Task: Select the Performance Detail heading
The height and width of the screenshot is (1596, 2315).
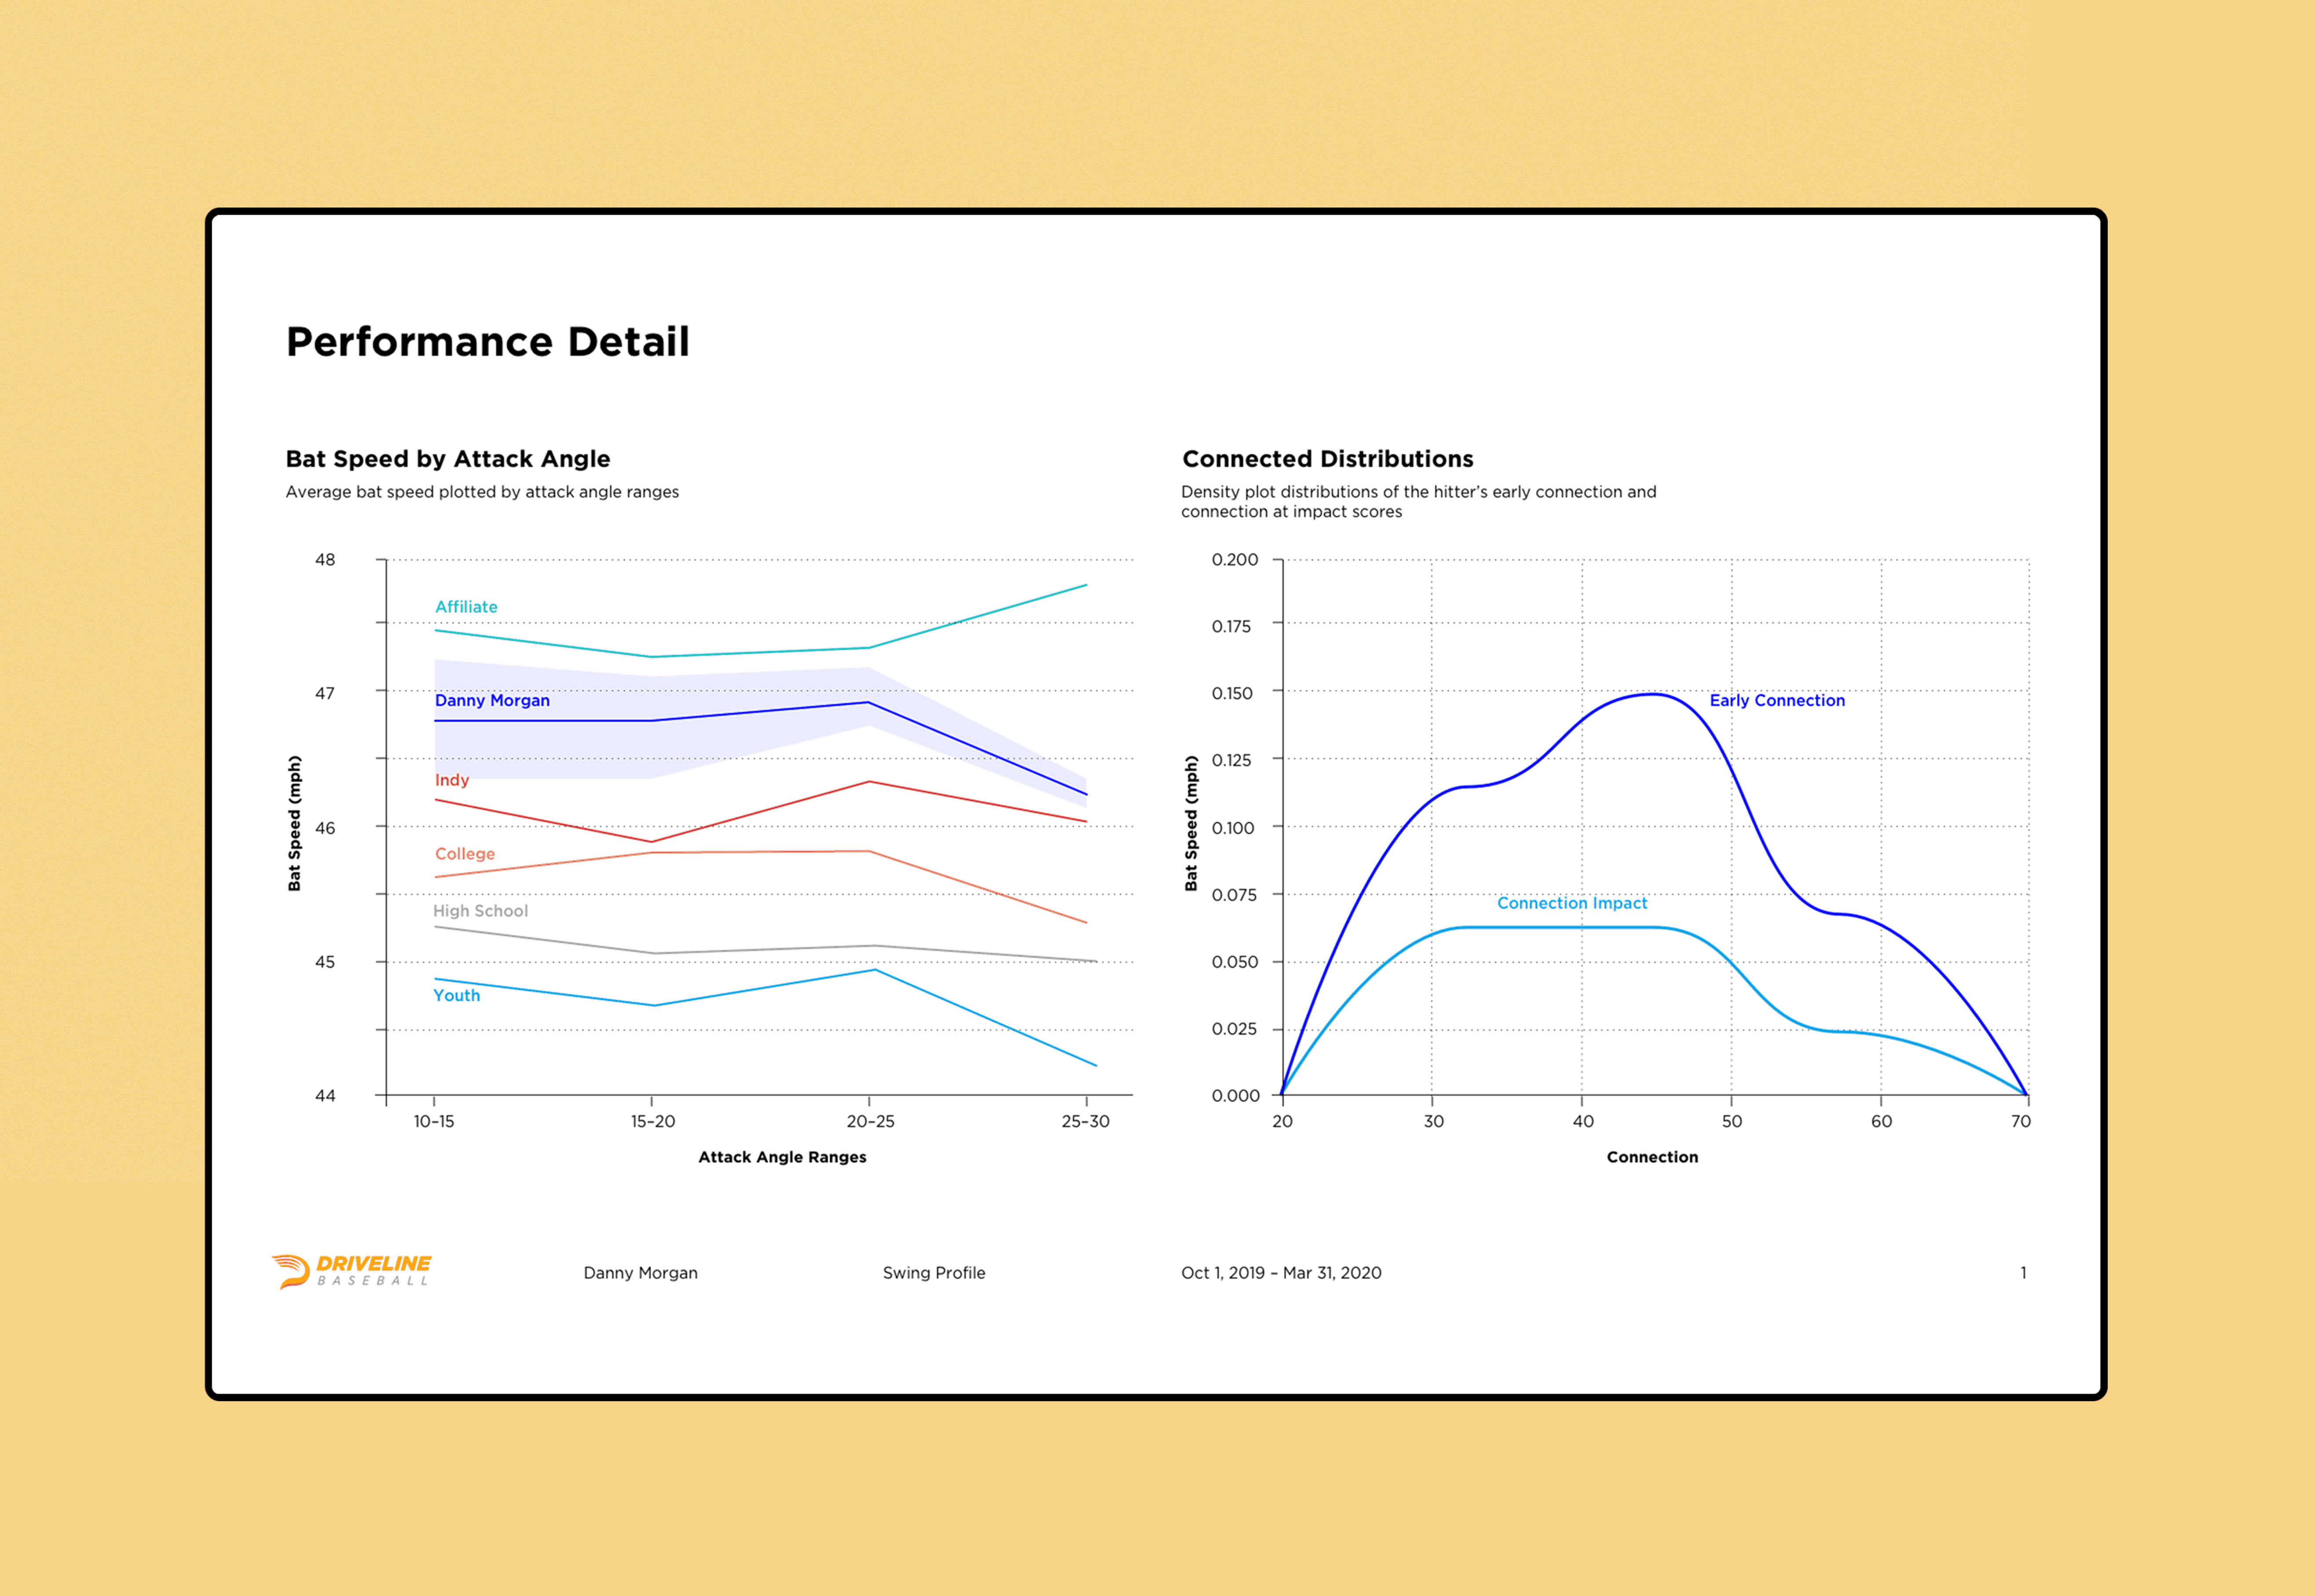Action: pyautogui.click(x=488, y=342)
